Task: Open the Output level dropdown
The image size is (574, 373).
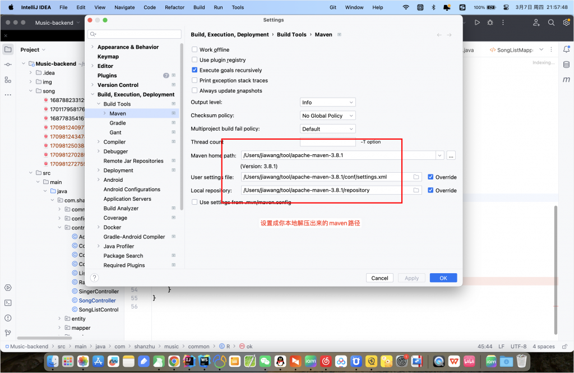Action: pos(328,103)
